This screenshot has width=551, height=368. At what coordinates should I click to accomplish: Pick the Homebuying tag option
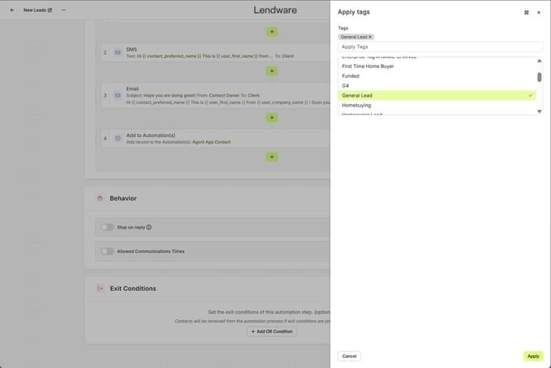(x=356, y=105)
